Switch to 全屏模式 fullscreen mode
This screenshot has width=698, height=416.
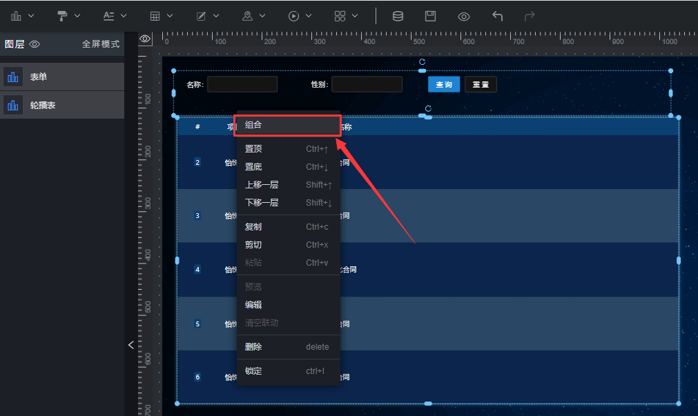(x=101, y=44)
